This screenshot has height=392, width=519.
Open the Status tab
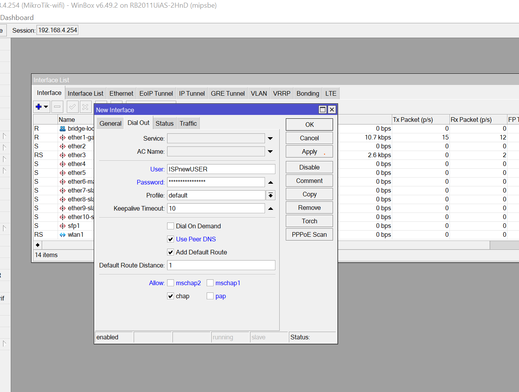(164, 123)
